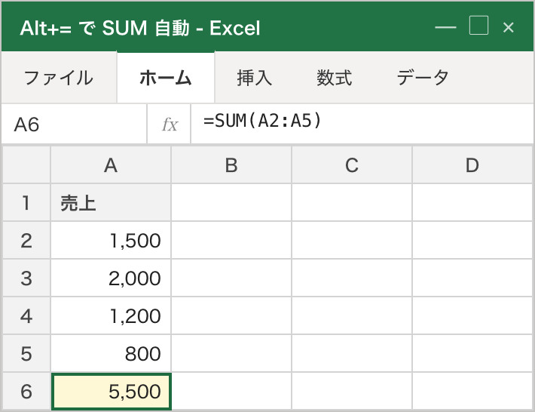535x412 pixels.
Task: Select empty cell C3
Action: 352,278
